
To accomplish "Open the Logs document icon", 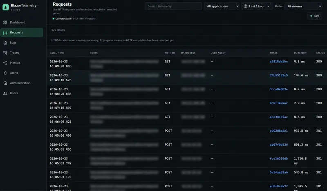I will (x=5, y=43).
